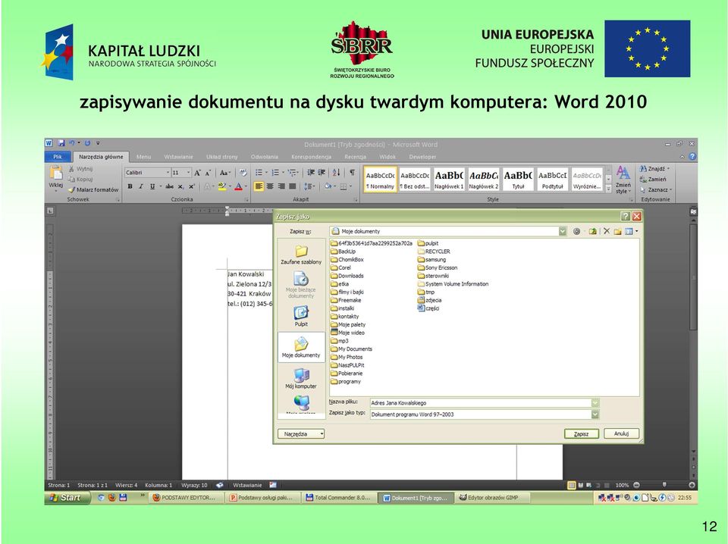
Task: Toggle Italic formatting
Action: coord(141,186)
